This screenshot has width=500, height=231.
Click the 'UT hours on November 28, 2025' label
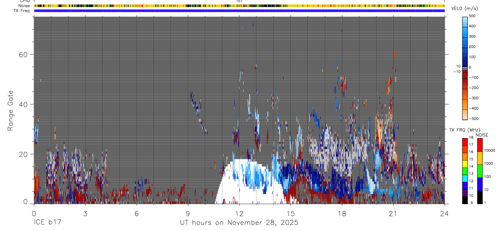(x=239, y=222)
